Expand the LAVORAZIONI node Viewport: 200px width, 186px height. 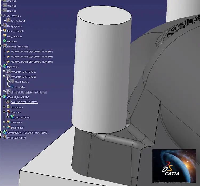coord(8,117)
